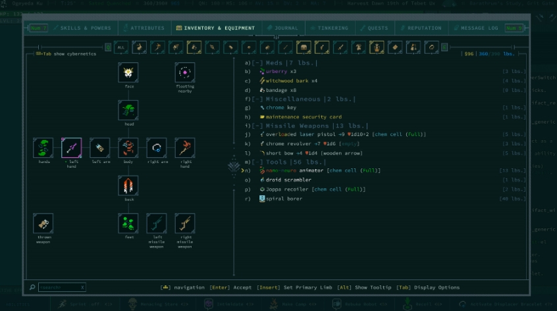
Task: Collapse the Tools category
Action: 257,162
